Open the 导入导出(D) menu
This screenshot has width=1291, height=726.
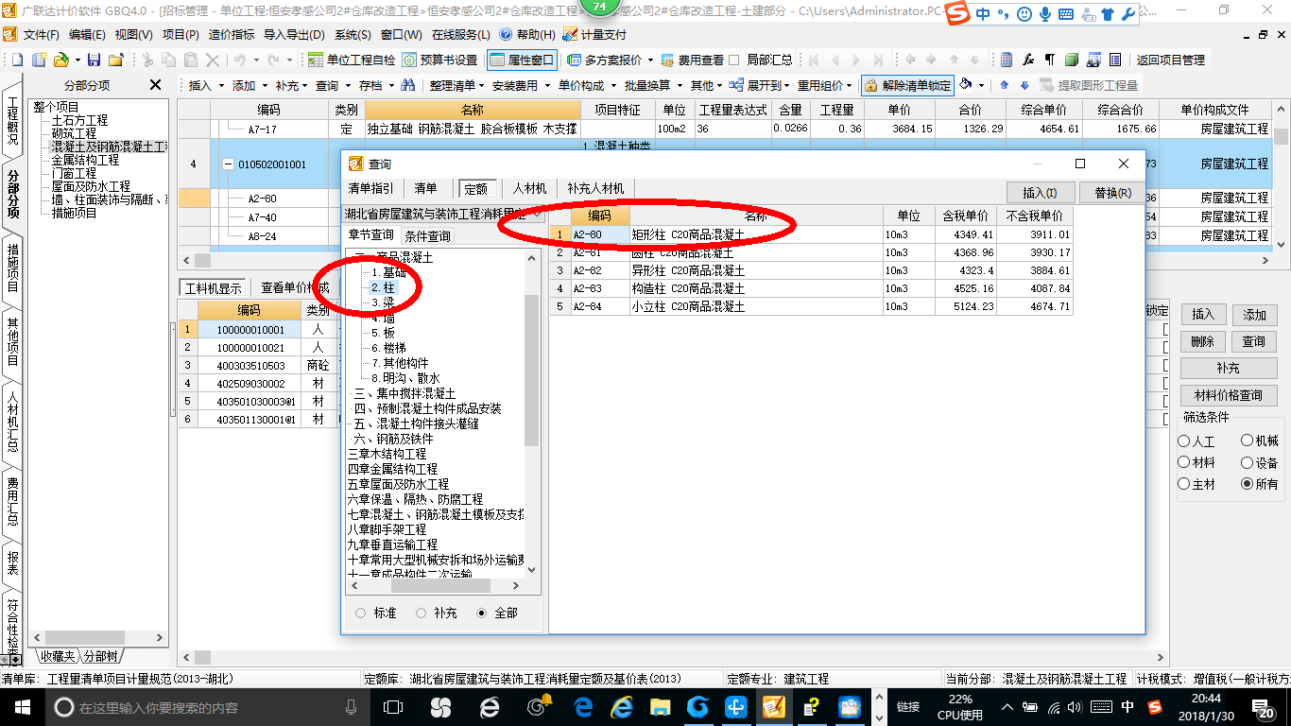tap(294, 34)
